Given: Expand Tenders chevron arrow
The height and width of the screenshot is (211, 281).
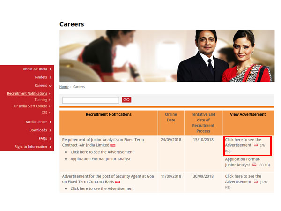Looking at the screenshot, I should click(51, 77).
